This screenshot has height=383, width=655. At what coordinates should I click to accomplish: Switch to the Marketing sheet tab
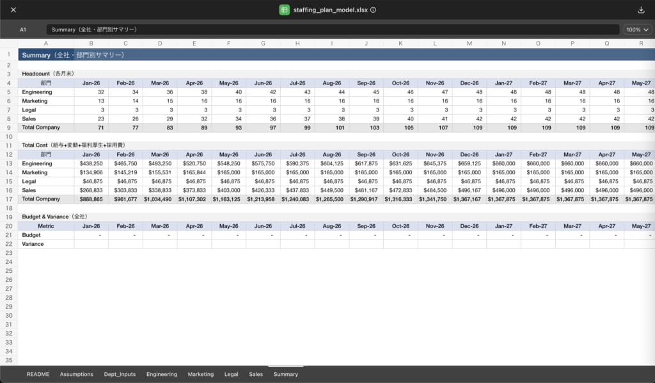point(200,374)
